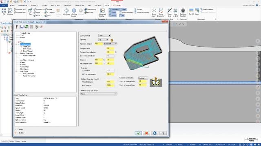Collapse the Axis Control tree node

point(16,71)
